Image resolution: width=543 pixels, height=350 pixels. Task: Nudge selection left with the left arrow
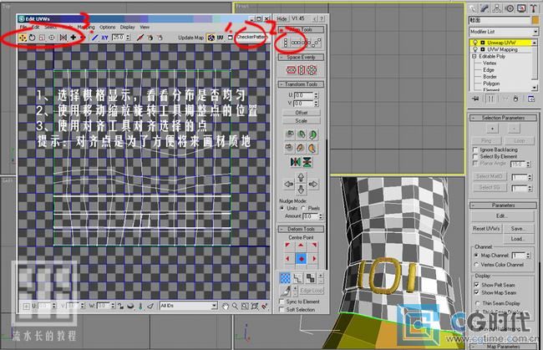coord(289,184)
